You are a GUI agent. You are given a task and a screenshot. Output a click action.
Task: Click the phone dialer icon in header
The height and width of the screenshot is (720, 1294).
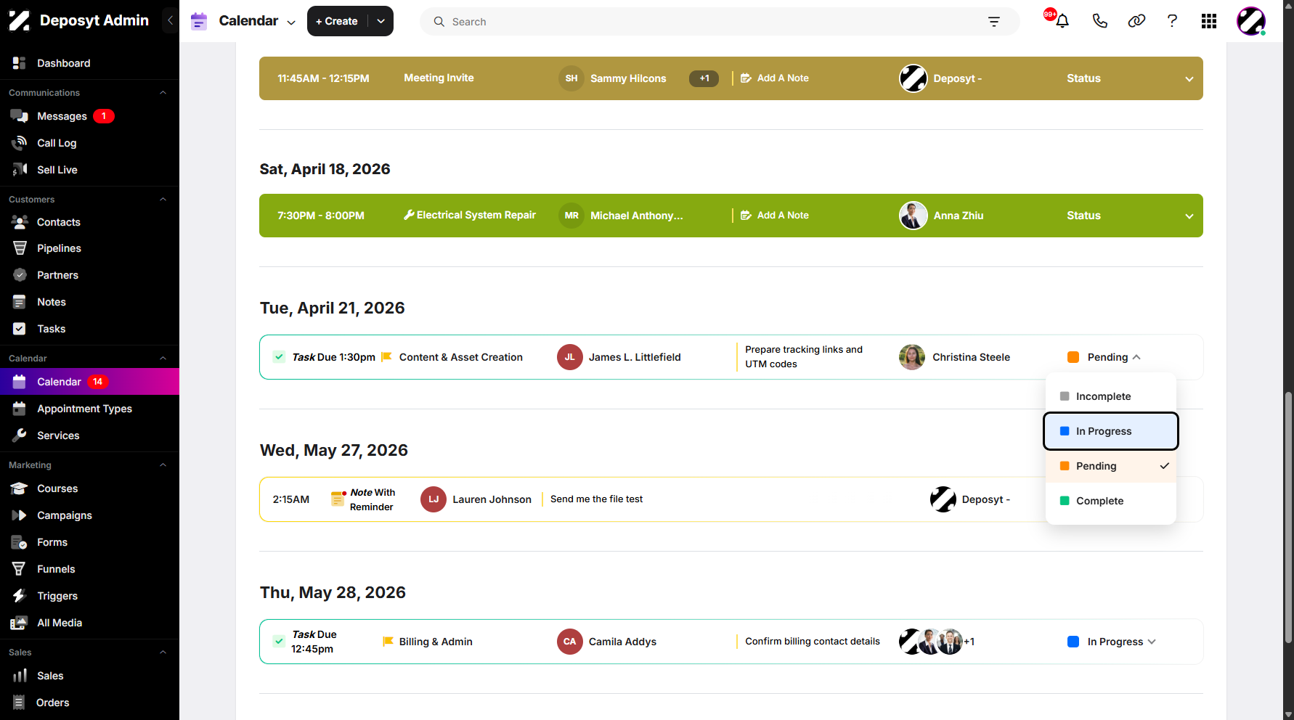click(1099, 21)
